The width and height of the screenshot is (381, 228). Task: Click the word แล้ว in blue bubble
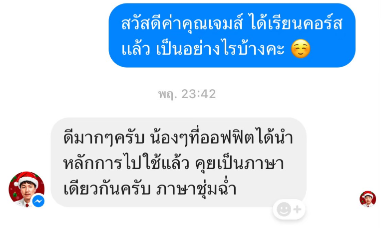coord(136,49)
